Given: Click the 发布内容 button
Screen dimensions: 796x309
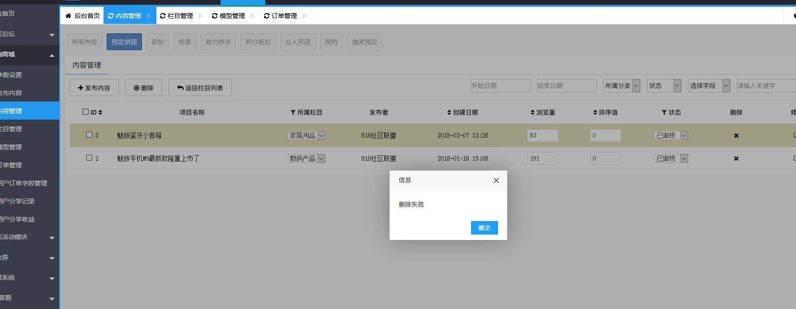Looking at the screenshot, I should coord(94,88).
